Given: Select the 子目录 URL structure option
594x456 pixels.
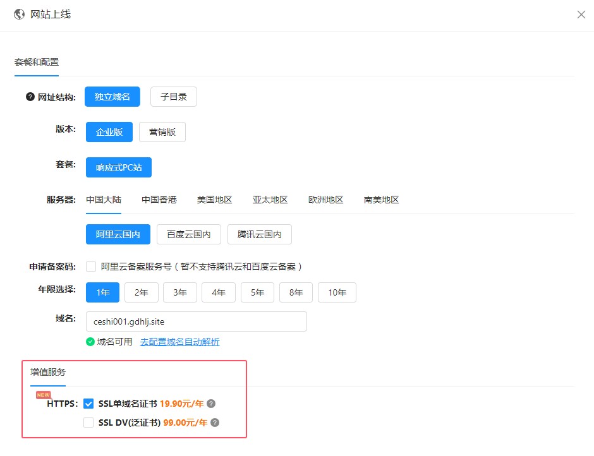Looking at the screenshot, I should [173, 97].
